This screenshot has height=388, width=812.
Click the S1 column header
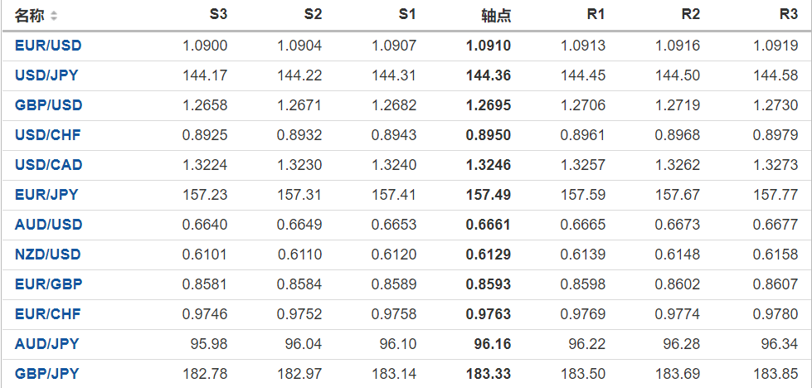pyautogui.click(x=407, y=15)
